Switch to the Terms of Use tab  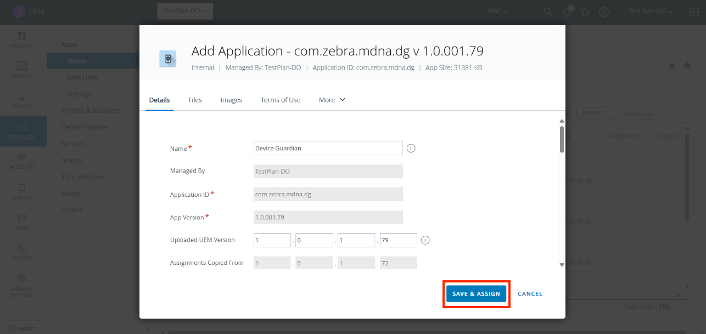[281, 100]
